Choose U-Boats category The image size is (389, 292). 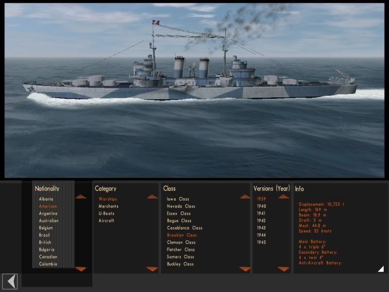coord(106,214)
